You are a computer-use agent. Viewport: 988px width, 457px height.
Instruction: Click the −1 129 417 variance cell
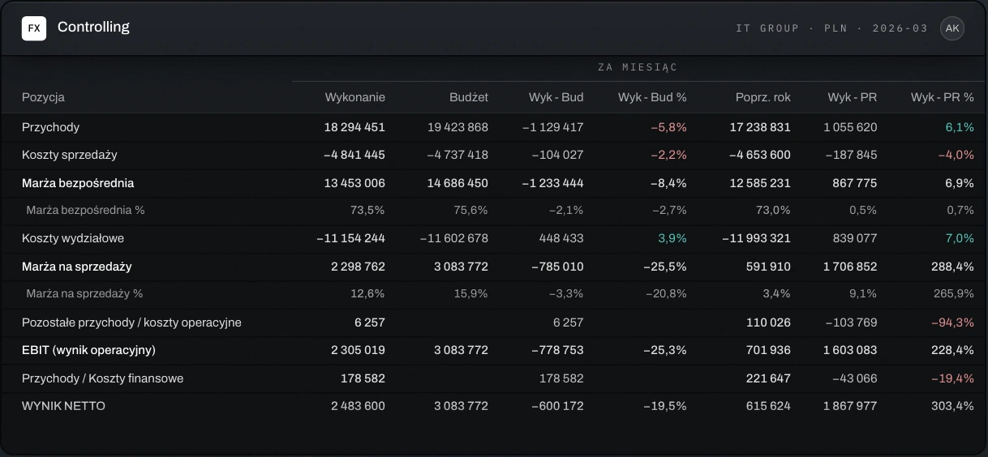point(552,127)
